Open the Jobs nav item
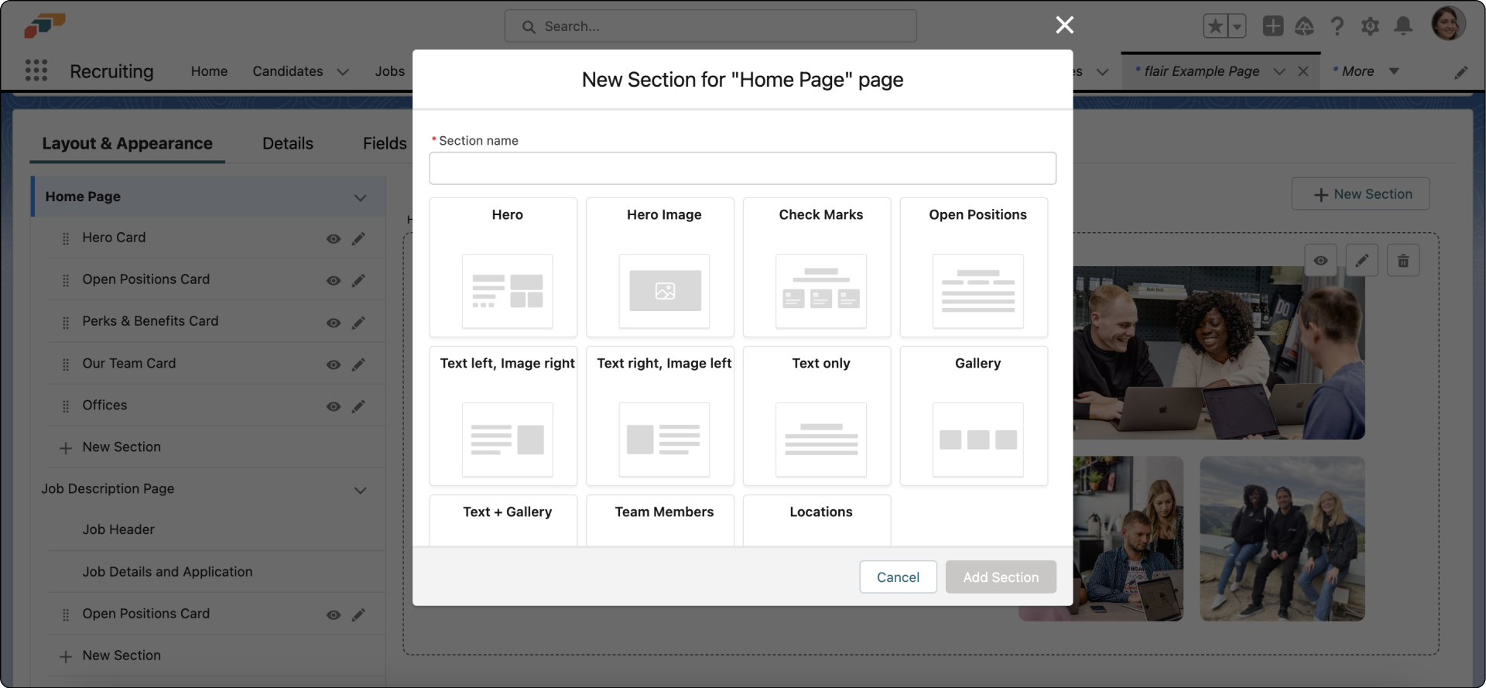The height and width of the screenshot is (688, 1486). pos(390,71)
